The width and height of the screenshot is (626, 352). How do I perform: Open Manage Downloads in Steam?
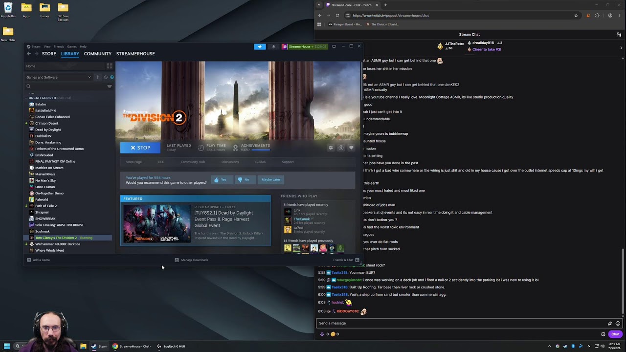point(191,260)
